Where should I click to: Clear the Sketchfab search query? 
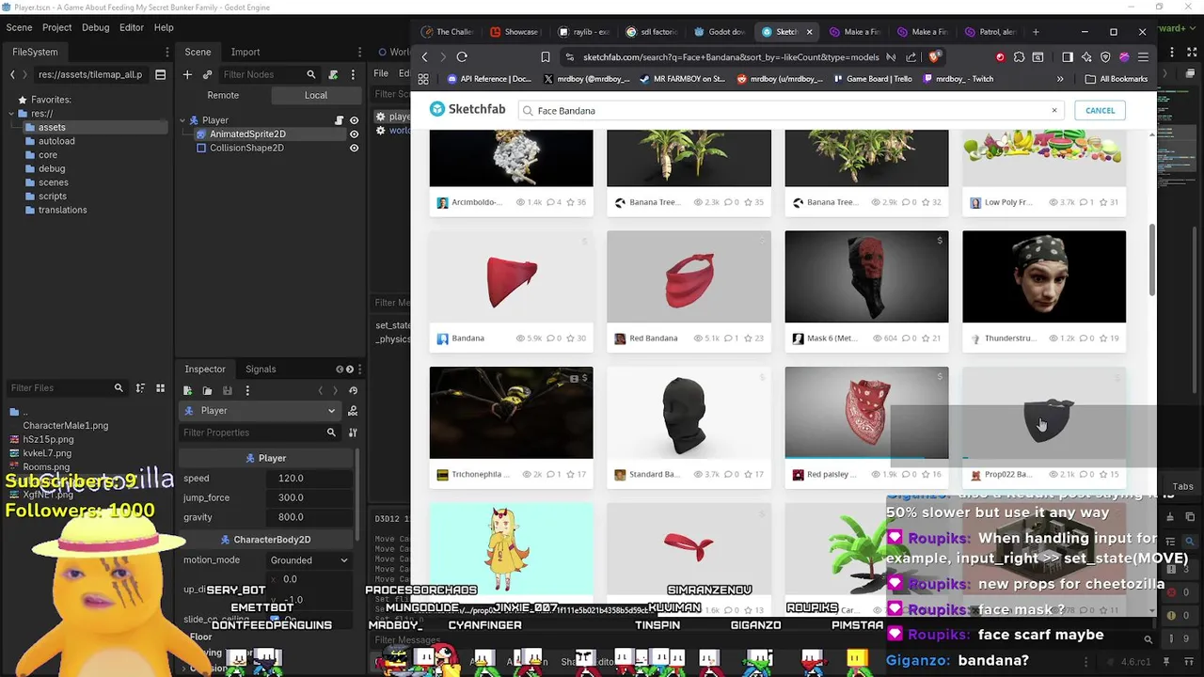[1053, 111]
